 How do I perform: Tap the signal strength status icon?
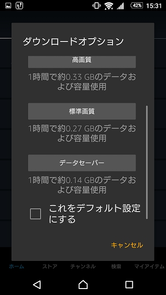120,6
